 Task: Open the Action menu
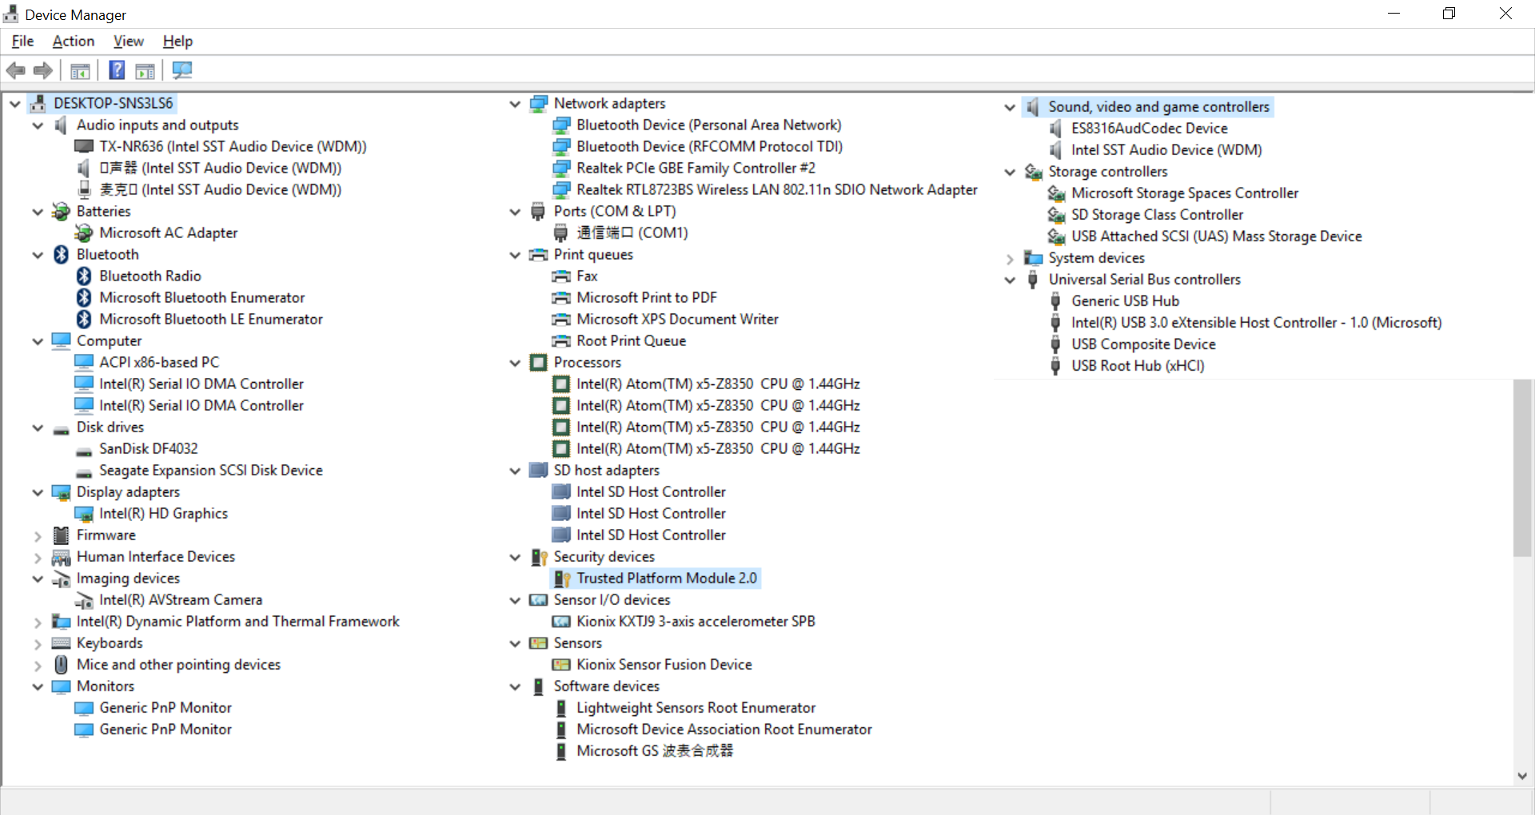(x=74, y=42)
